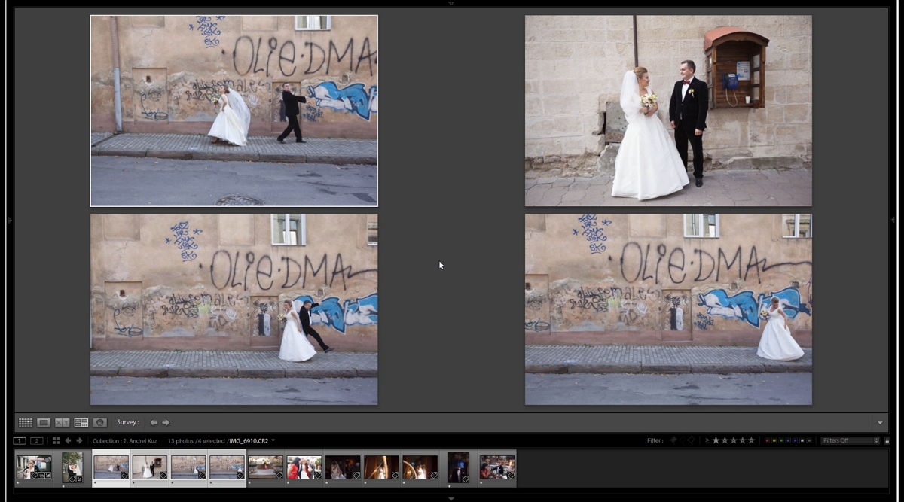The image size is (904, 502).
Task: Filter by custom (white) label
Action: 802,440
